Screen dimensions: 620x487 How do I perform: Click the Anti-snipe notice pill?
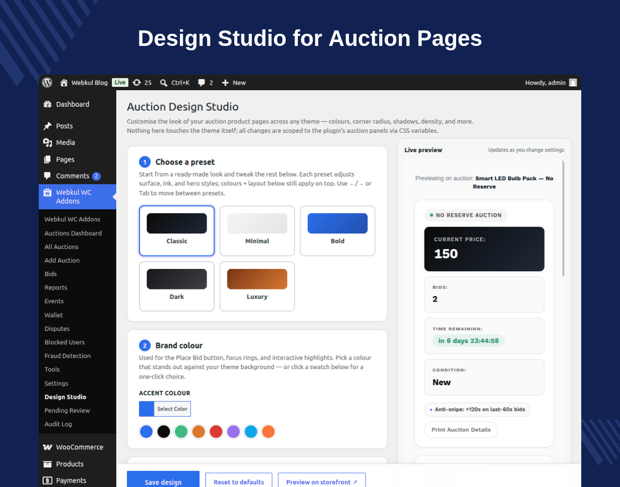pos(477,410)
